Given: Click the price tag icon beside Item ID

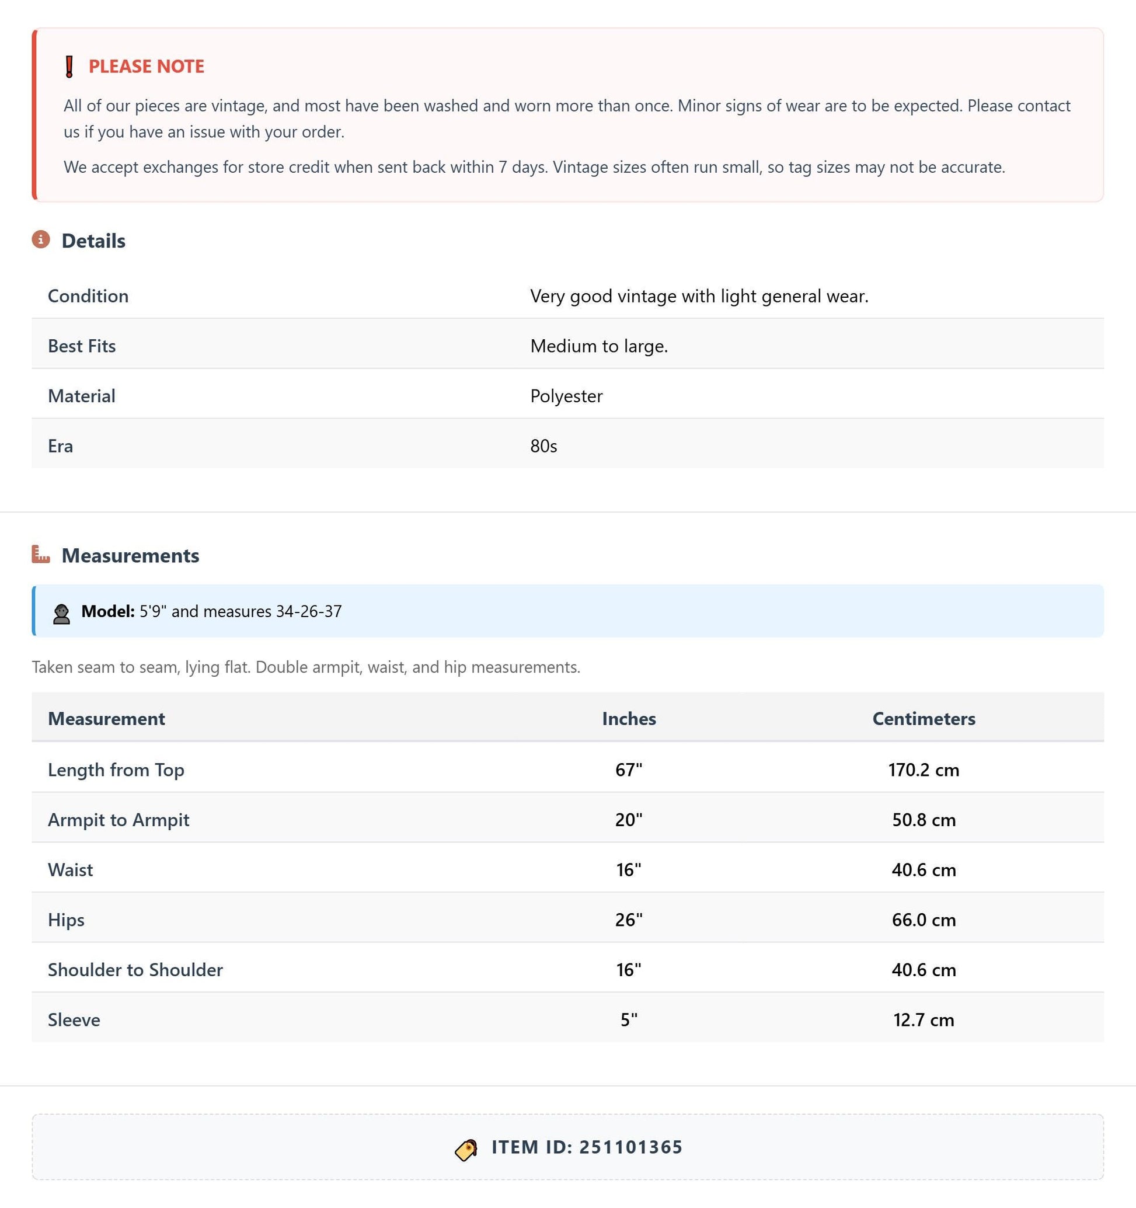Looking at the screenshot, I should pos(466,1149).
